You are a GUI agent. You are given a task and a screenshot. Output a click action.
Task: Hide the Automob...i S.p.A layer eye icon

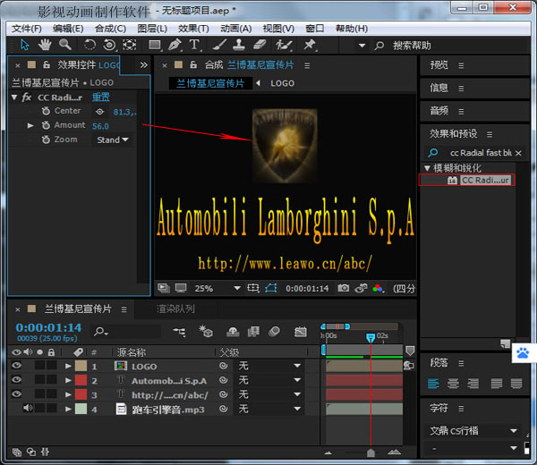(16, 380)
